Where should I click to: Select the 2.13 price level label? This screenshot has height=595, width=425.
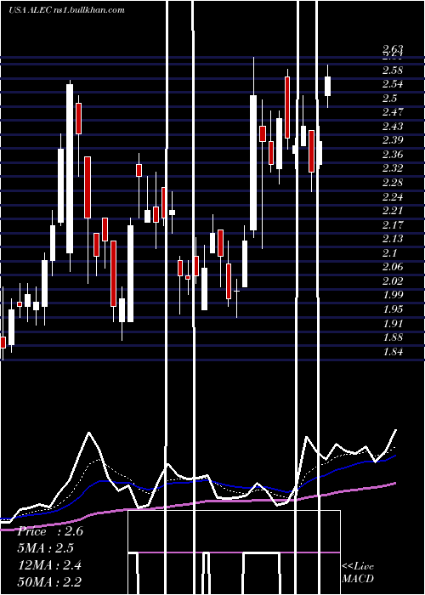tap(393, 239)
